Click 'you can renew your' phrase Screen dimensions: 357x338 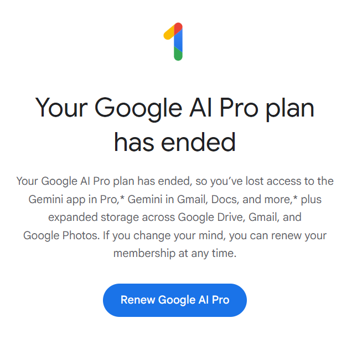point(278,236)
